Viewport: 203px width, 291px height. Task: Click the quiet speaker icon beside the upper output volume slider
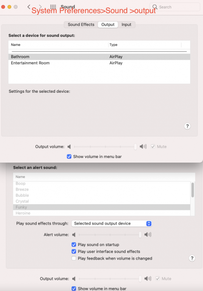[69, 147]
